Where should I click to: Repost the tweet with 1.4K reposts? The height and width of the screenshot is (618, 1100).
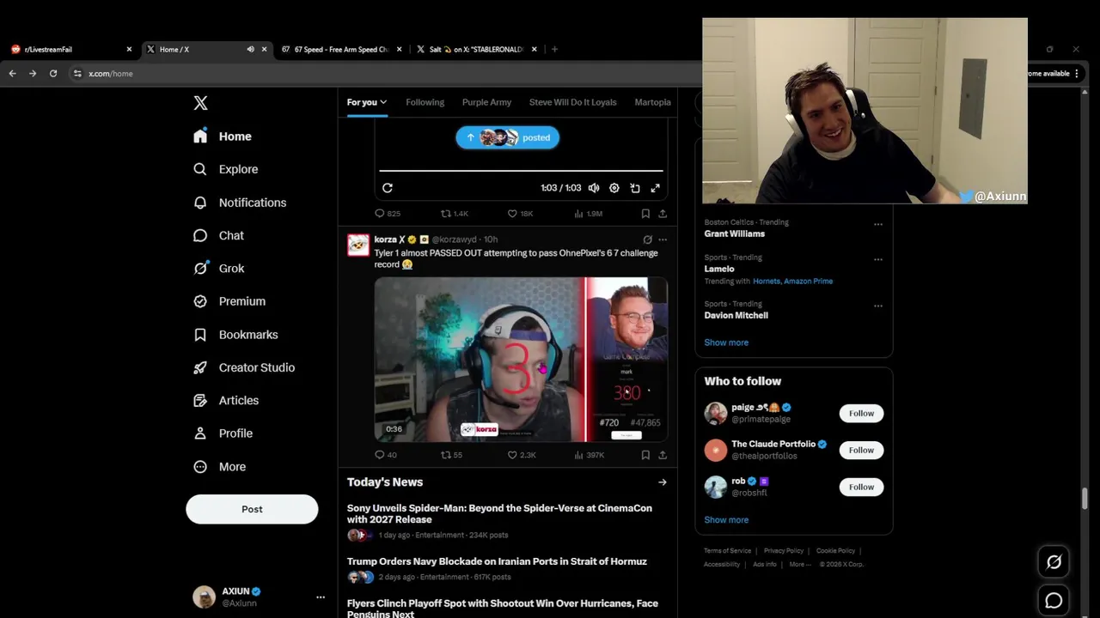click(x=454, y=213)
